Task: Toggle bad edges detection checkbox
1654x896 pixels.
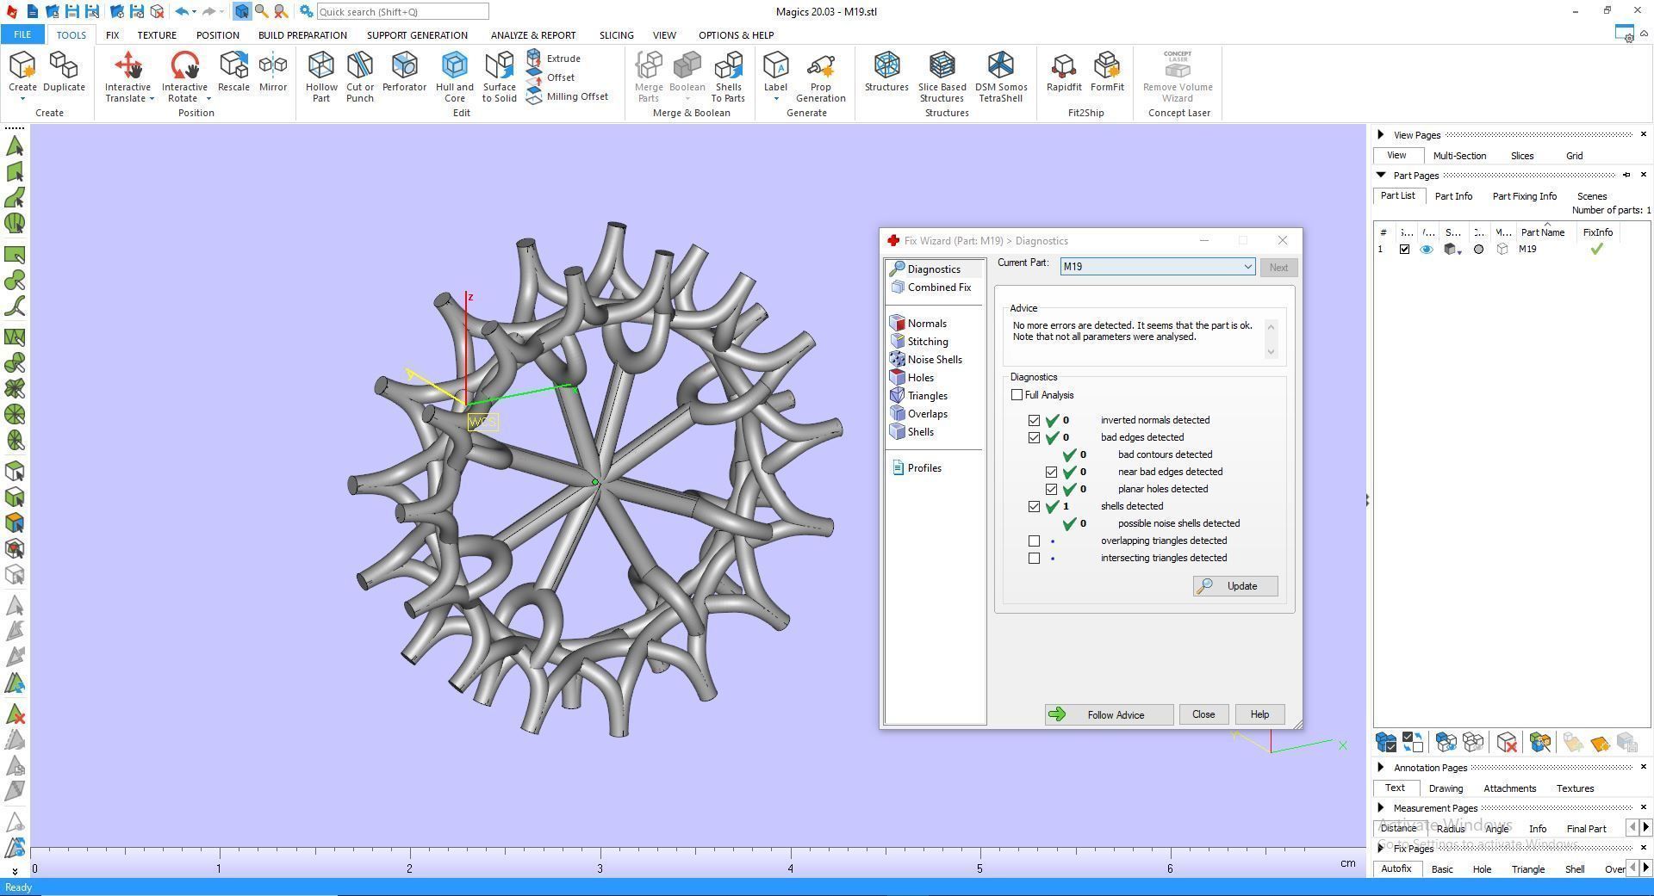Action: point(1035,437)
